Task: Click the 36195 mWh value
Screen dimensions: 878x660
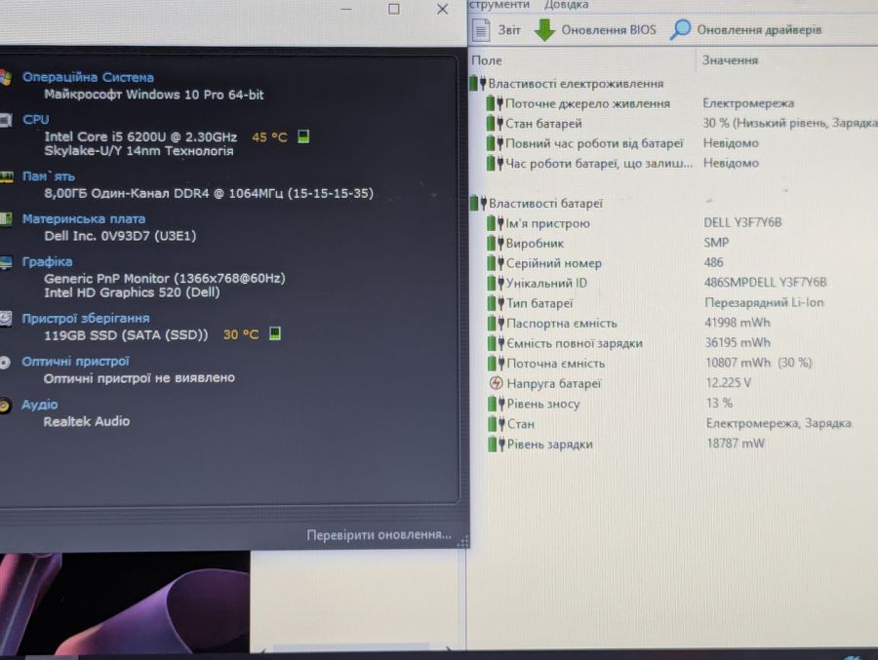Action: 738,342
